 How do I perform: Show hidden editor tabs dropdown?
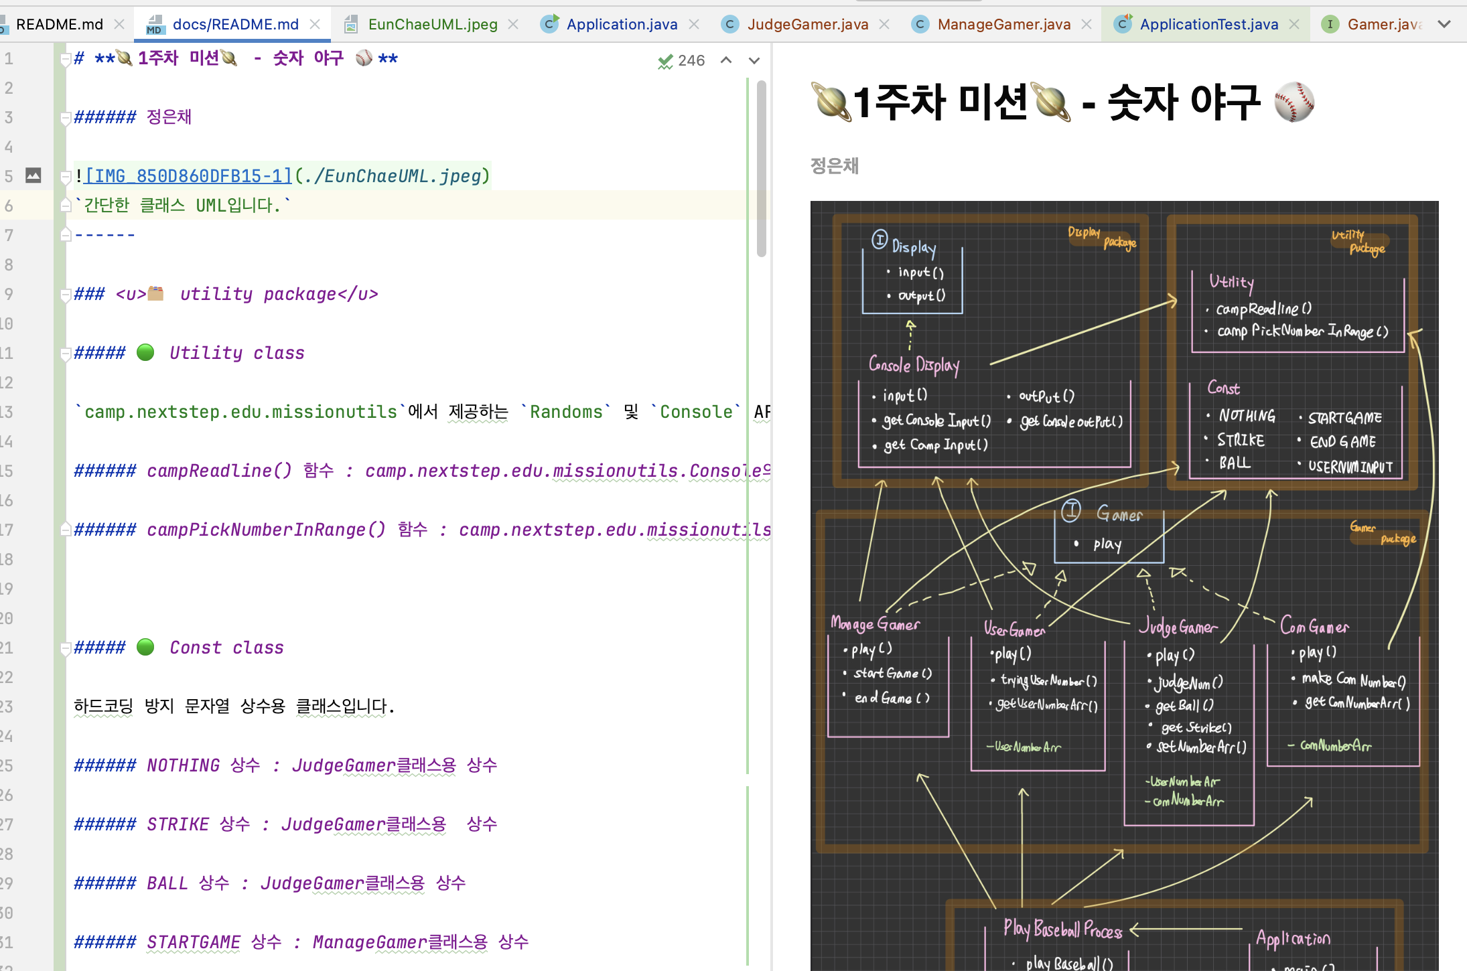point(1444,24)
